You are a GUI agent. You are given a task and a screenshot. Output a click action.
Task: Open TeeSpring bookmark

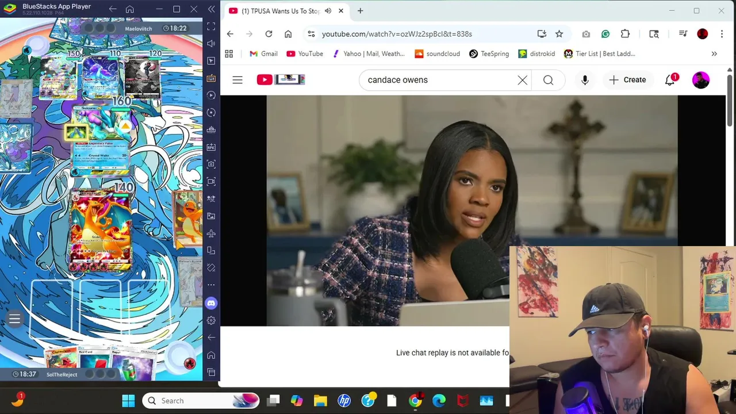point(489,53)
